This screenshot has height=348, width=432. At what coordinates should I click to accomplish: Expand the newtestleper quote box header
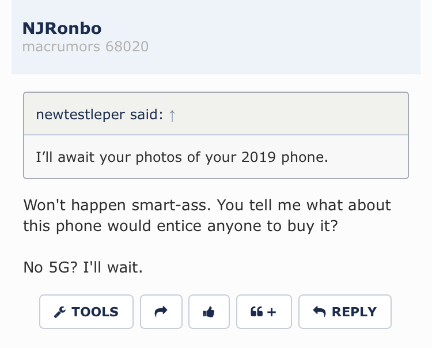point(216,114)
